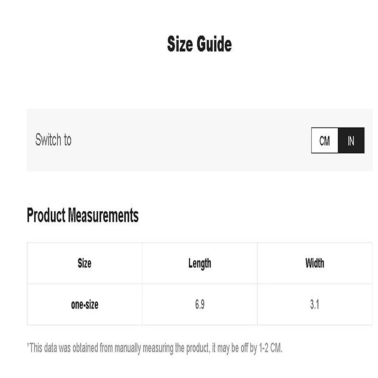
Task: Switch measurements to CM units
Action: (x=324, y=140)
